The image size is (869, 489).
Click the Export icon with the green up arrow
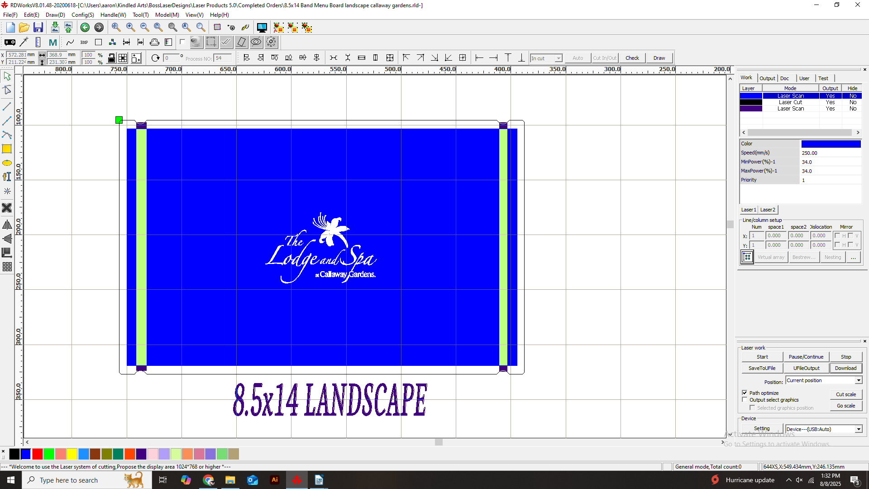click(x=68, y=28)
